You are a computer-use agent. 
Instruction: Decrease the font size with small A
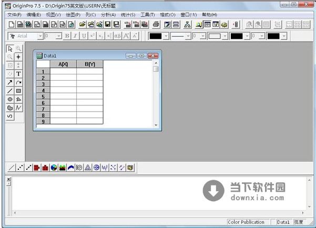point(135,36)
